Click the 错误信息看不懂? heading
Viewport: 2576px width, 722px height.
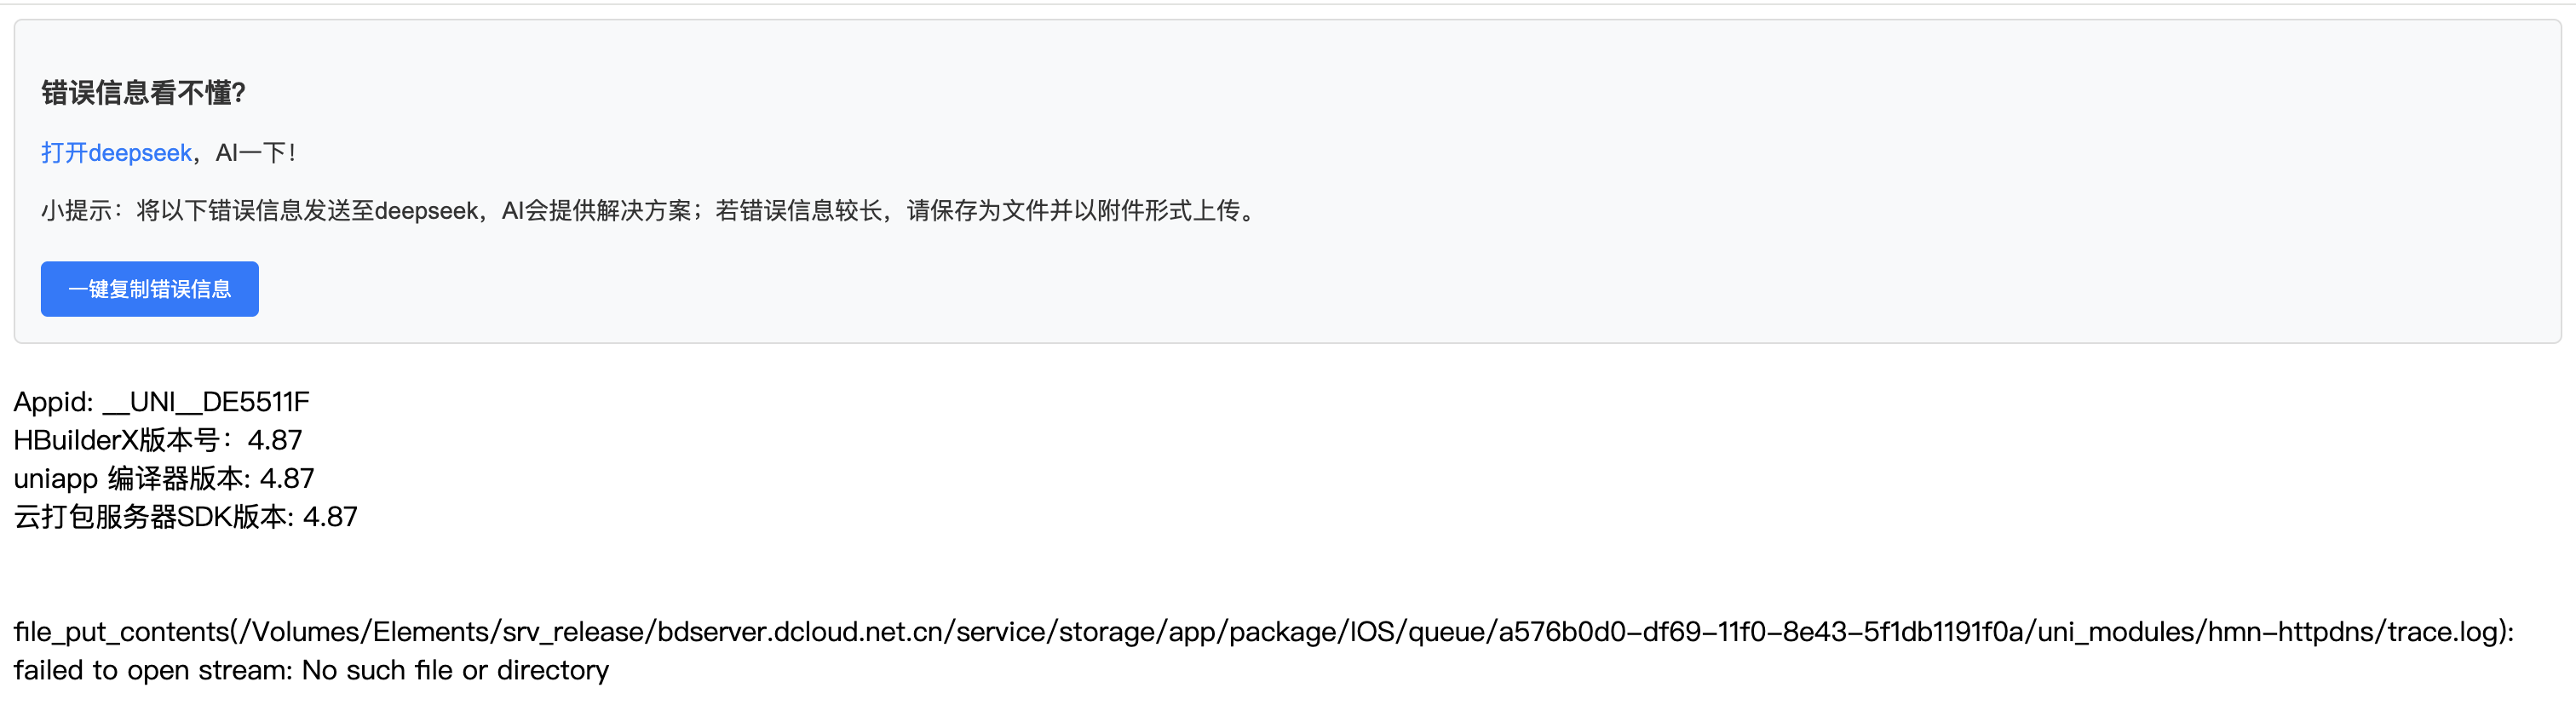(x=143, y=93)
